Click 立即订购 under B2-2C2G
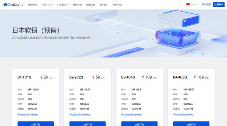Image resolution: width=227 pixels, height=126 pixels. click(x=87, y=124)
